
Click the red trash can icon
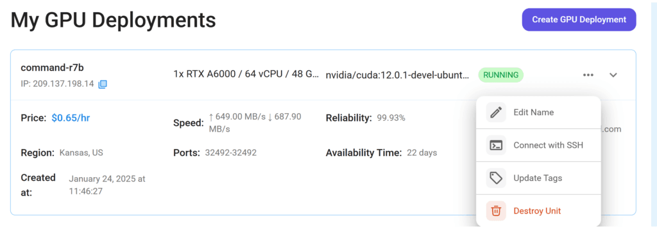point(496,211)
